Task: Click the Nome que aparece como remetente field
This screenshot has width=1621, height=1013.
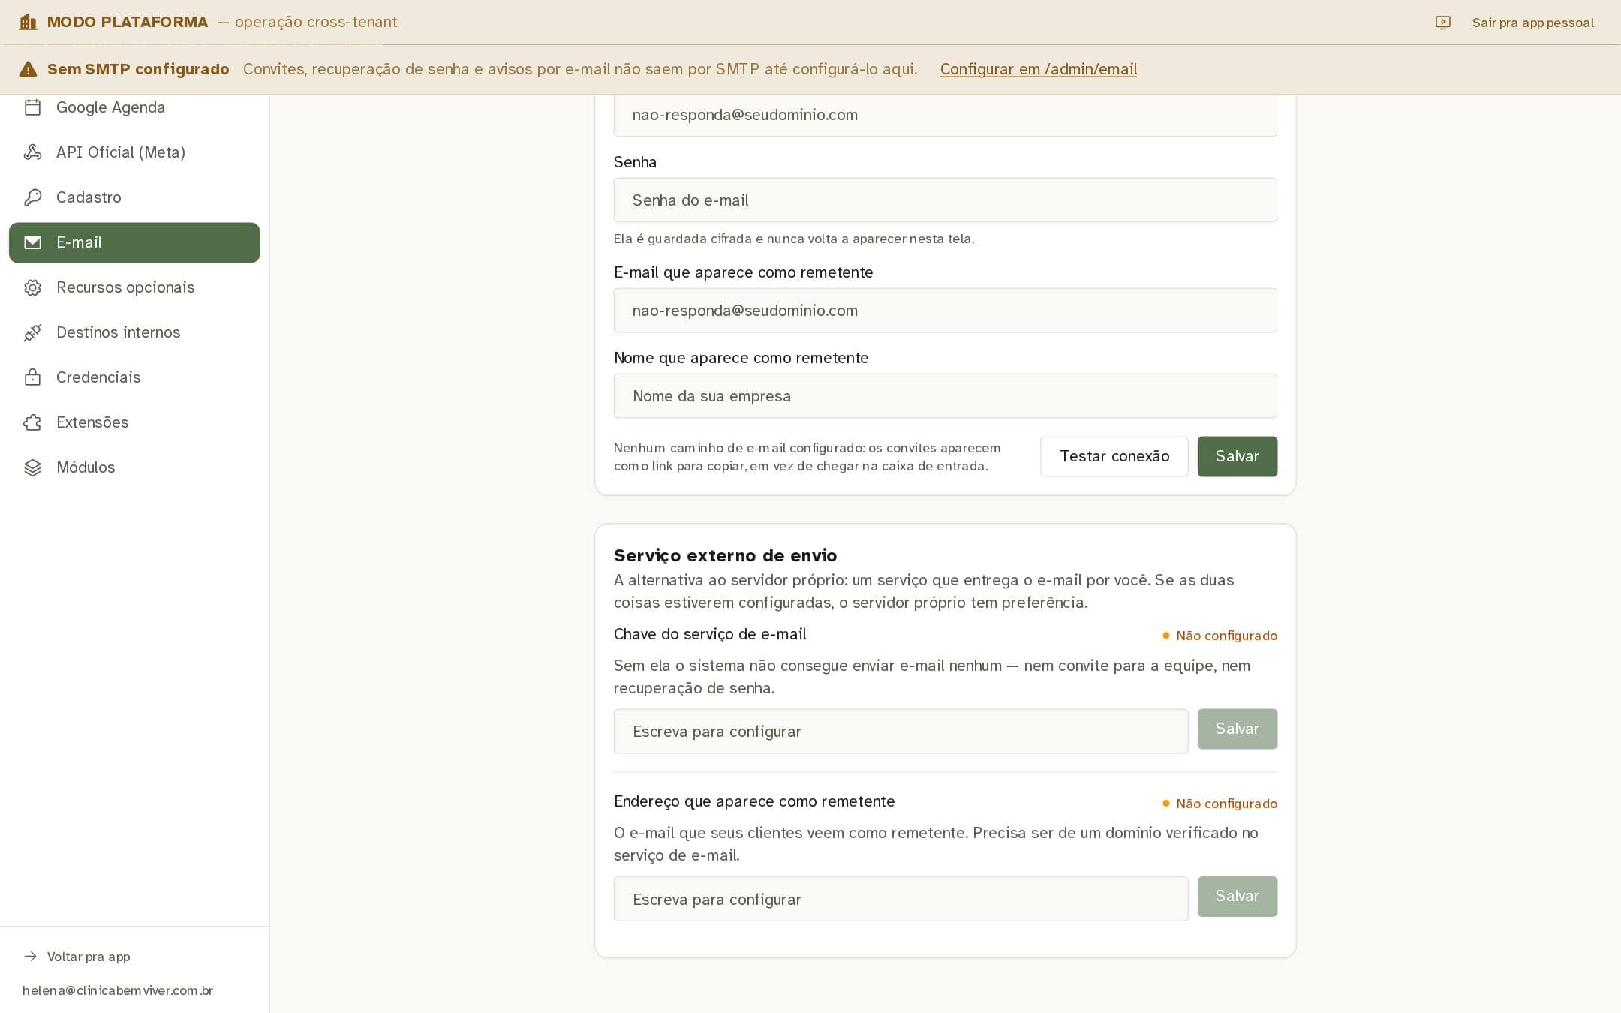Action: click(945, 395)
